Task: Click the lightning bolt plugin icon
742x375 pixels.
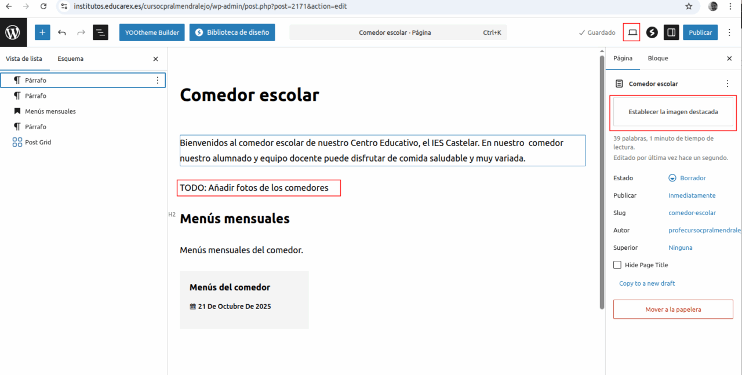Action: click(652, 32)
